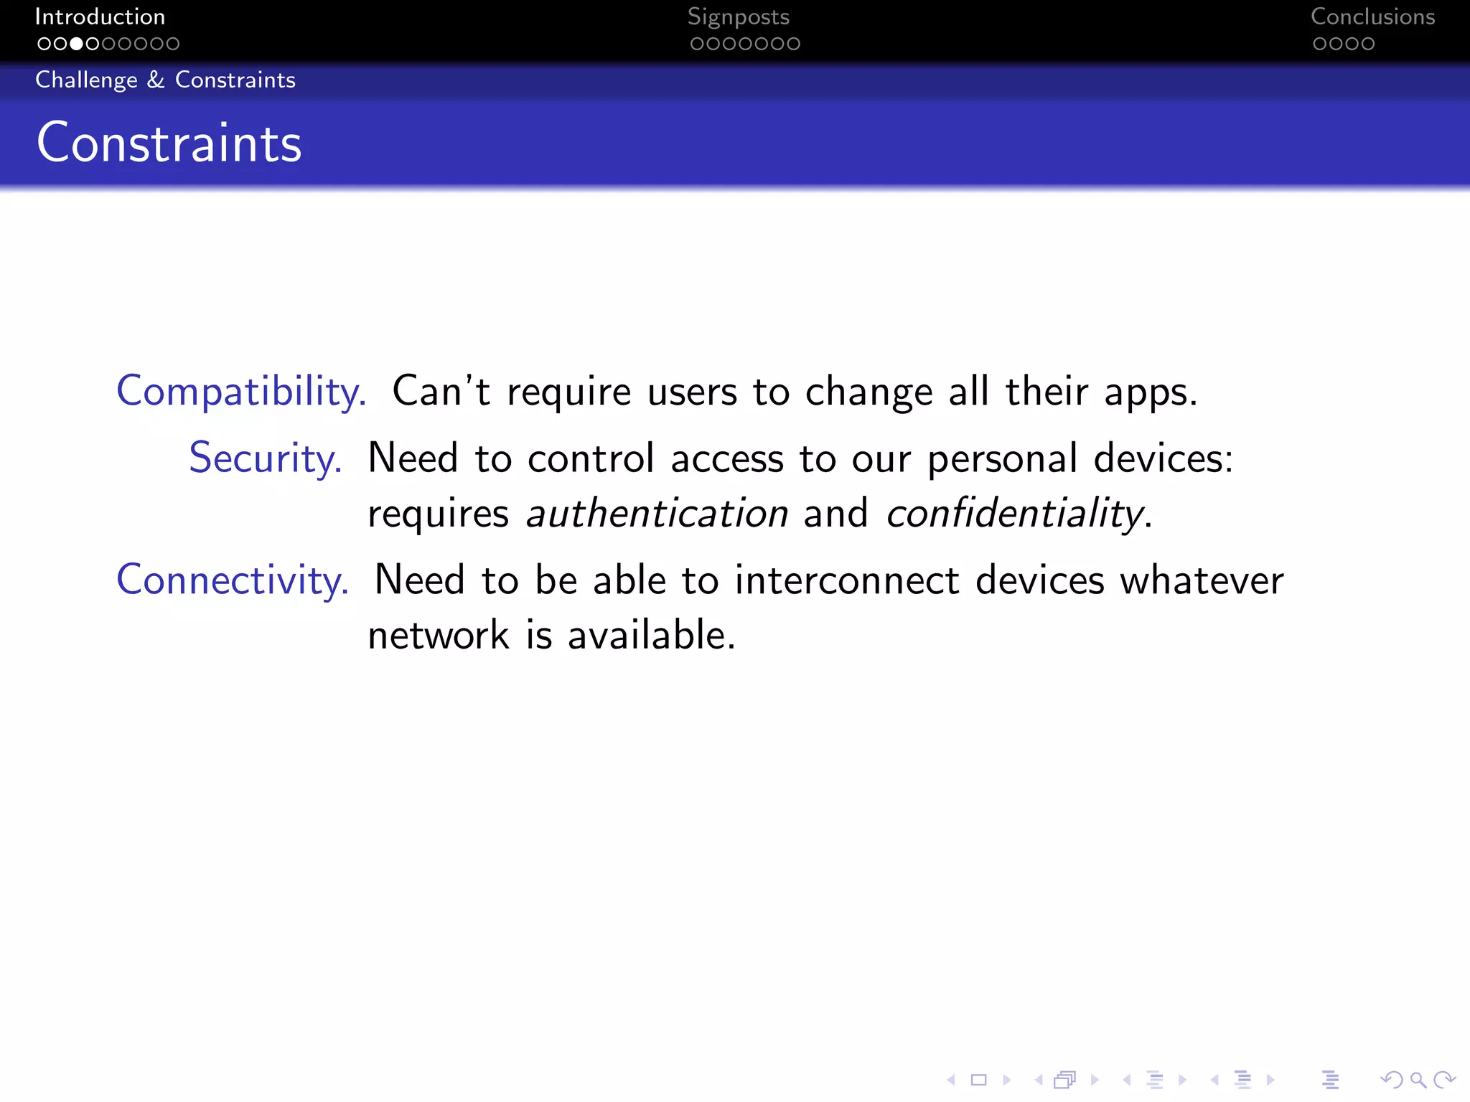
Task: Jump to next subsection with right arrow
Action: (x=1183, y=1080)
